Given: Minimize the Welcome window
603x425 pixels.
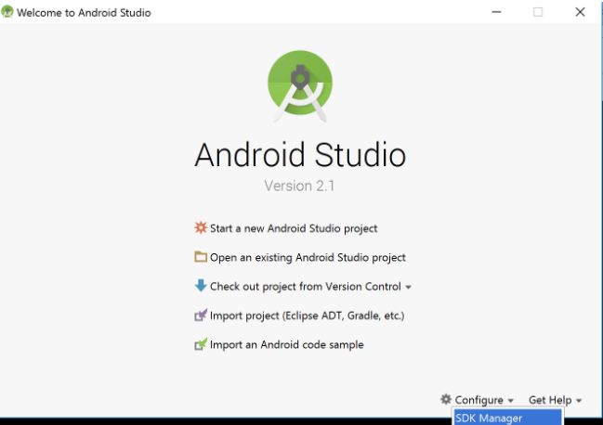Looking at the screenshot, I should click(x=496, y=12).
